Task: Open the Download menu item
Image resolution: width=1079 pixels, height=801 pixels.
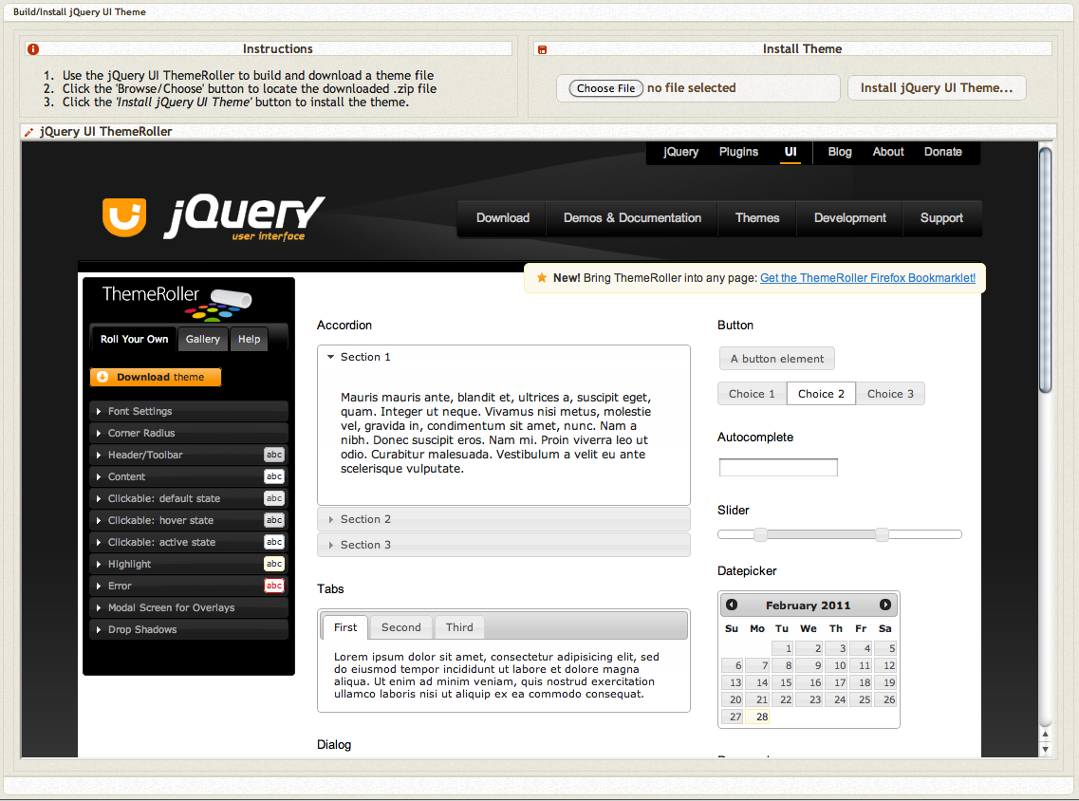Action: (x=503, y=218)
